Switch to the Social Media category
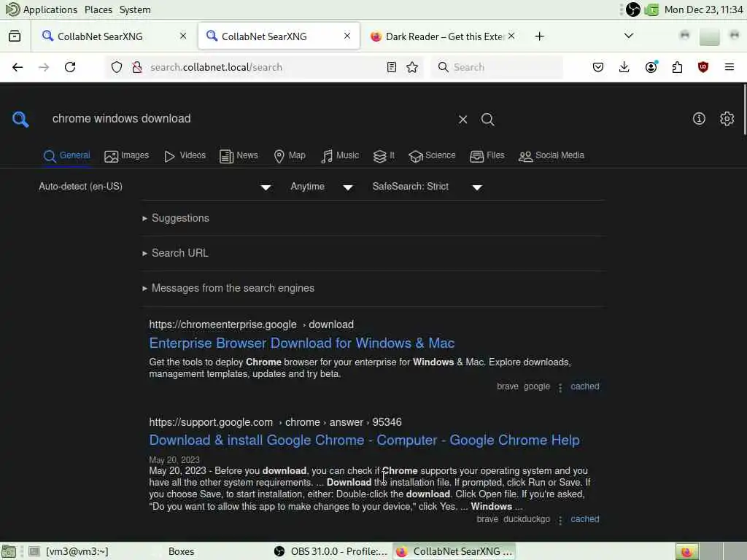 (x=551, y=156)
